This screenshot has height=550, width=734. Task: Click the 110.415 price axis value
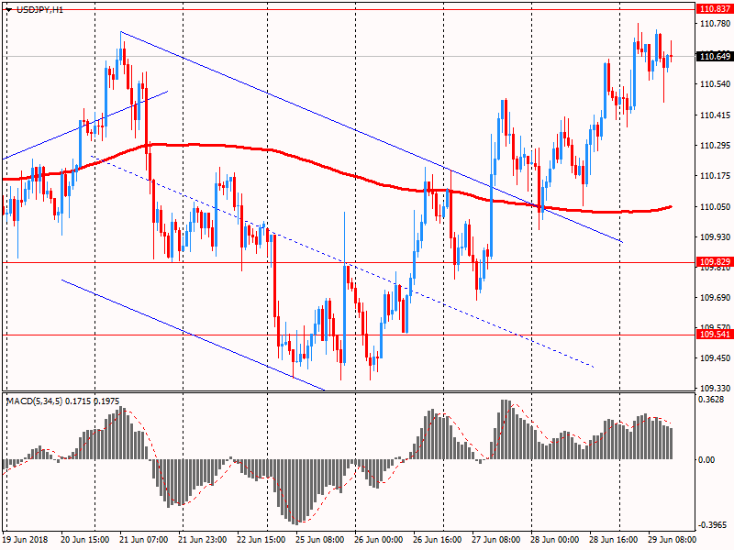click(x=715, y=115)
